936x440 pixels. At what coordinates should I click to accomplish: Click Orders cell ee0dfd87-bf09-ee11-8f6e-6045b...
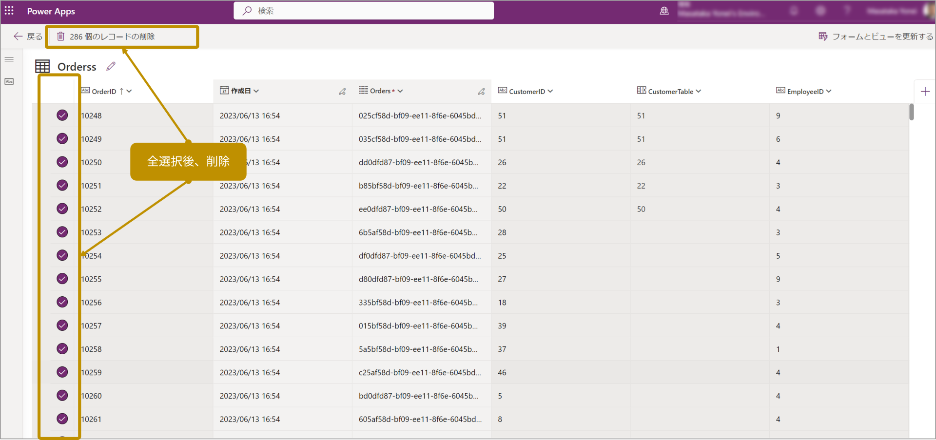pyautogui.click(x=418, y=209)
